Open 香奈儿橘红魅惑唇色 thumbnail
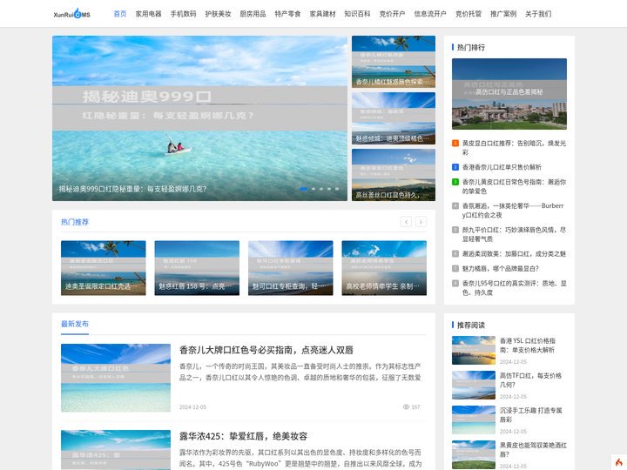This screenshot has width=627, height=470. [x=394, y=62]
